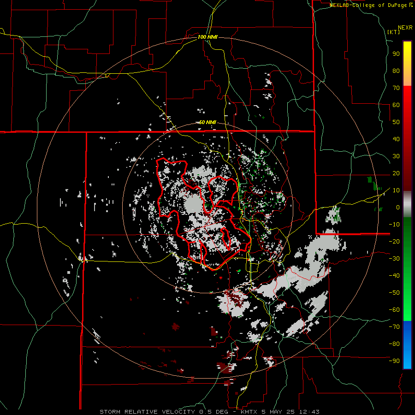The width and height of the screenshot is (415, 415).
Task: Select the -80 knot scale label
Action: (394, 344)
